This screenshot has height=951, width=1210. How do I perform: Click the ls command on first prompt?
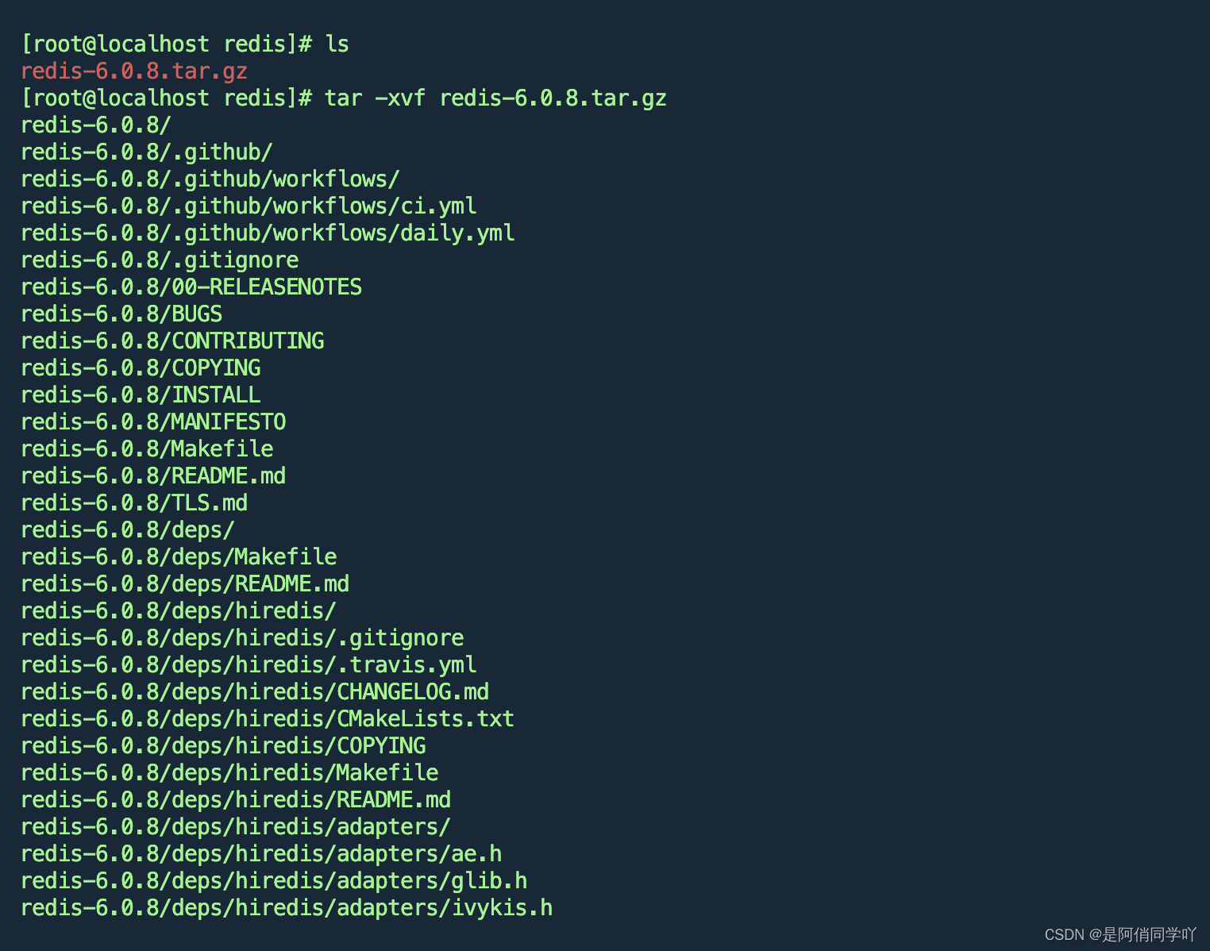(x=337, y=44)
